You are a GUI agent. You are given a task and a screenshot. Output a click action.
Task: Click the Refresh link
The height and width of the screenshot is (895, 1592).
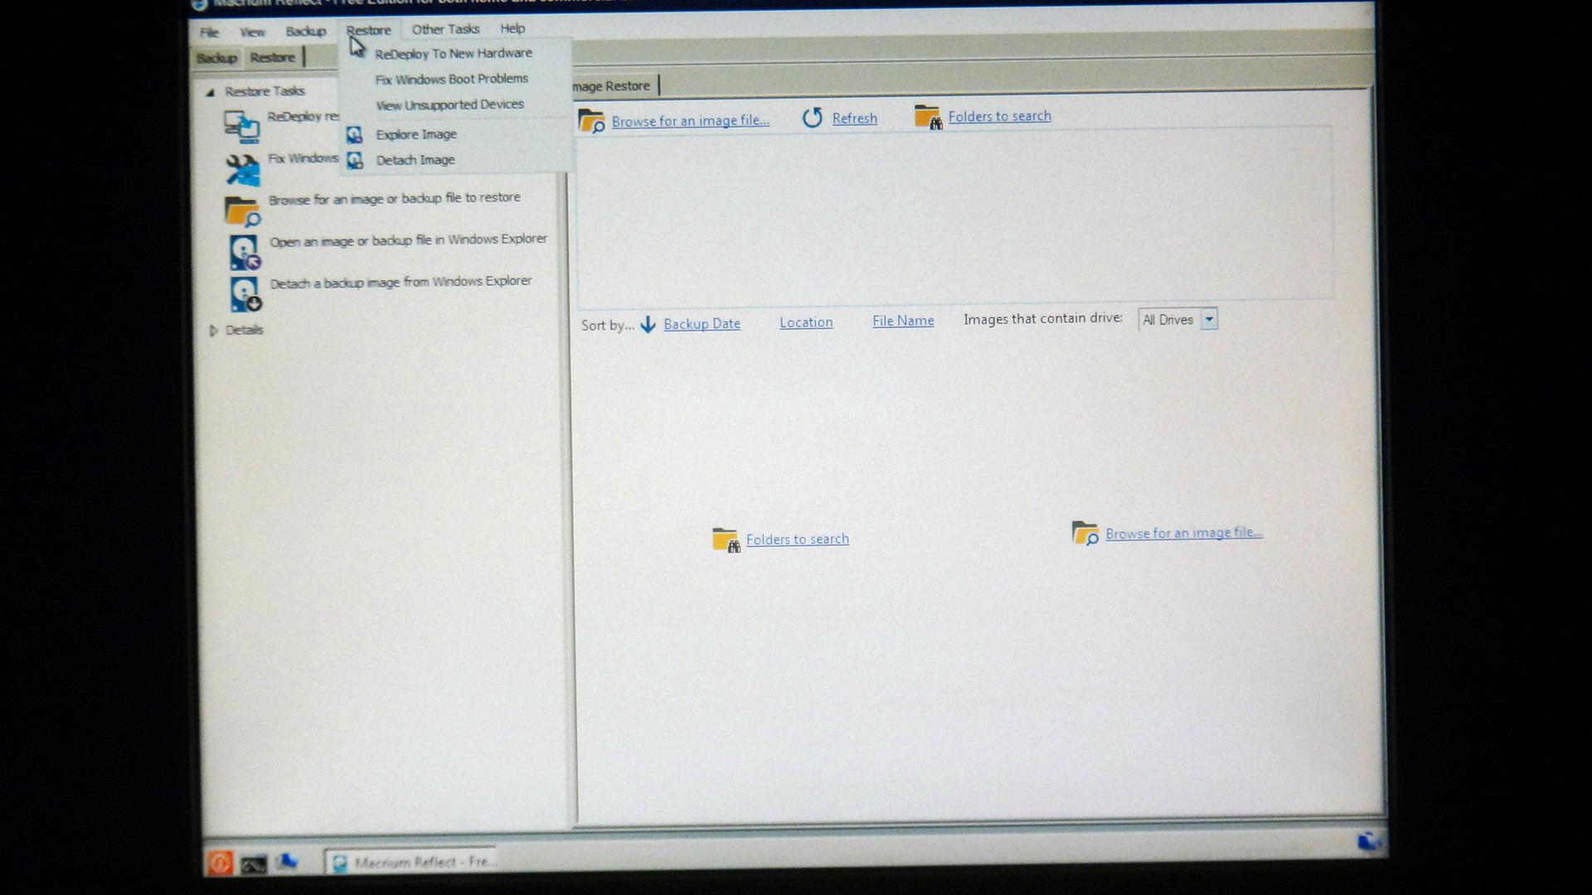click(855, 119)
